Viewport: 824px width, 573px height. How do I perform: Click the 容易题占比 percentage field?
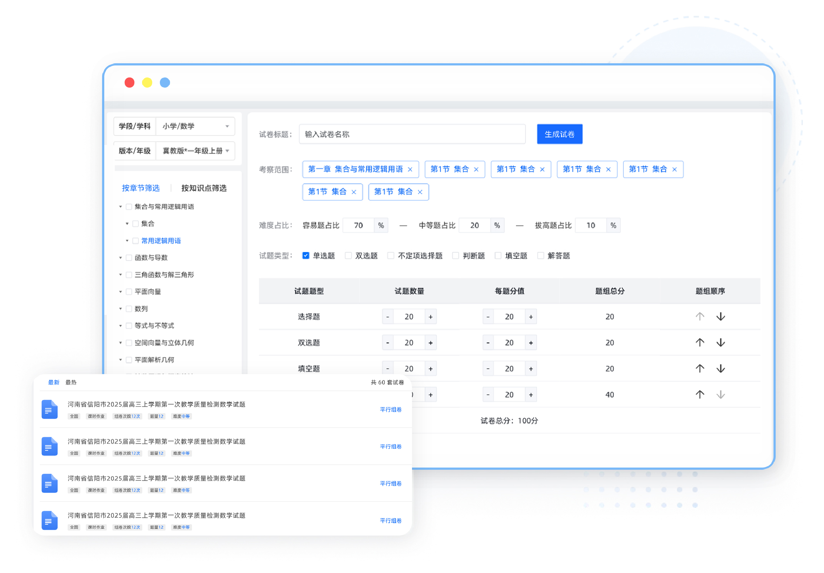[358, 225]
